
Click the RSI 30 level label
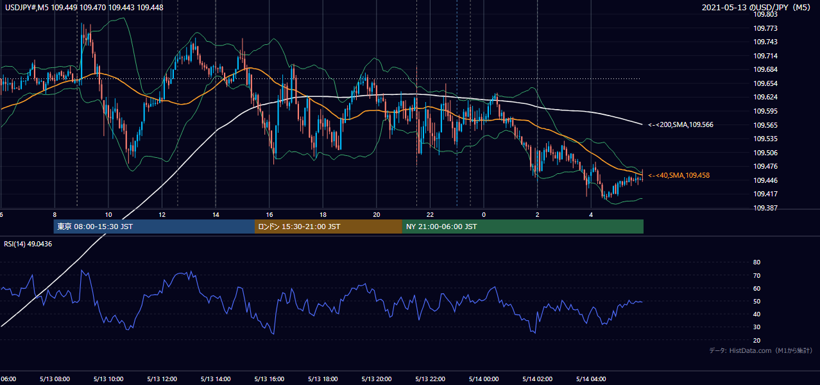point(756,327)
